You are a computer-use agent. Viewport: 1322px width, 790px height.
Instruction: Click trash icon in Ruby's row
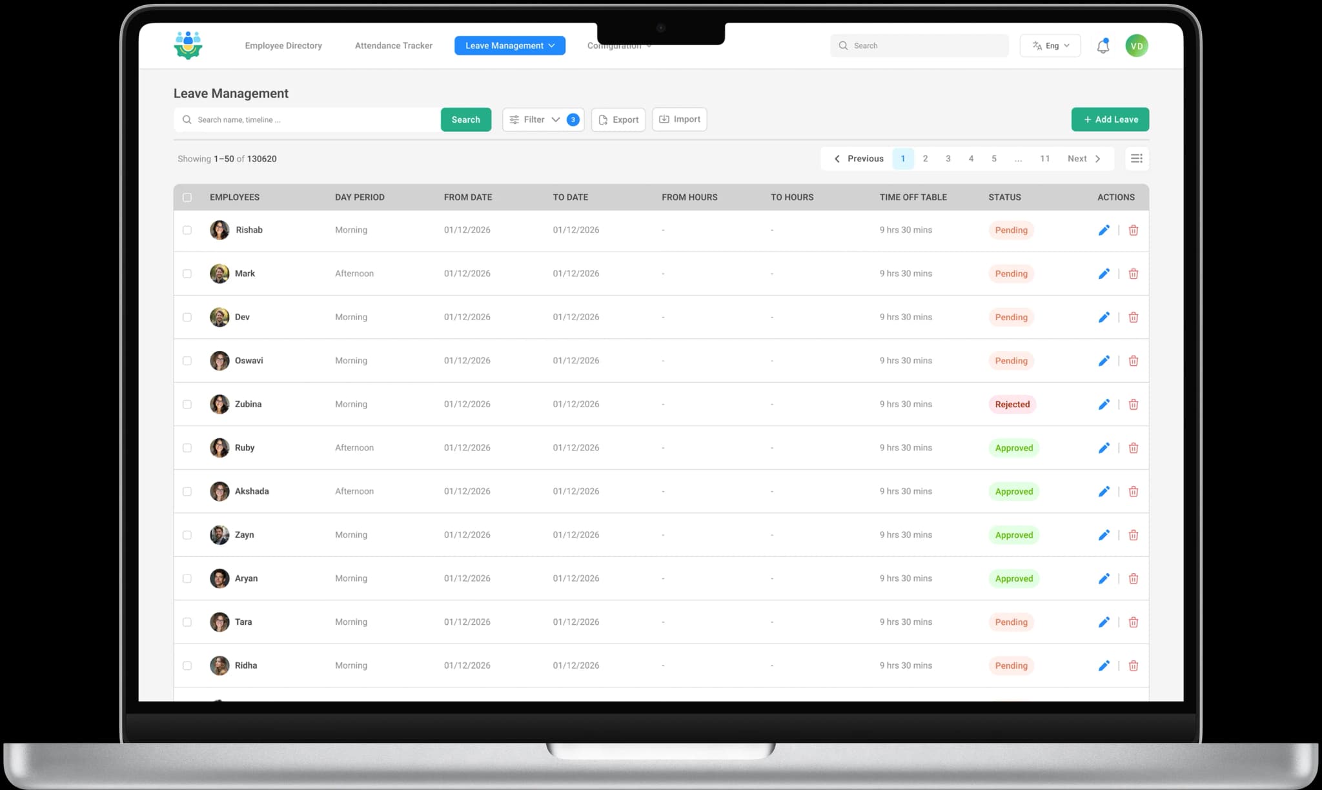click(x=1133, y=448)
